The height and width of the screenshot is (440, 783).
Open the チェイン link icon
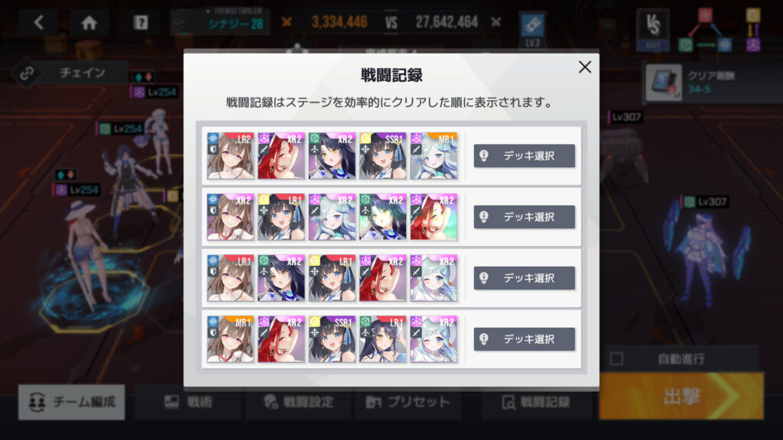pyautogui.click(x=27, y=73)
